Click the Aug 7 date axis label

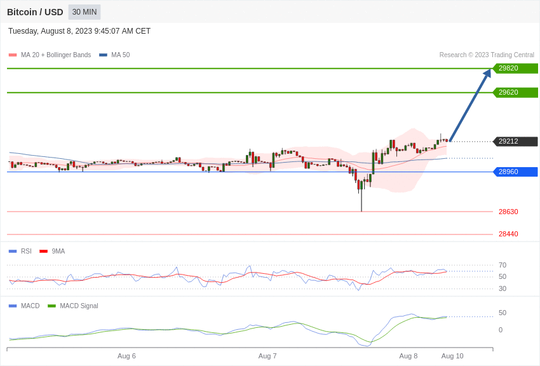coord(267,356)
